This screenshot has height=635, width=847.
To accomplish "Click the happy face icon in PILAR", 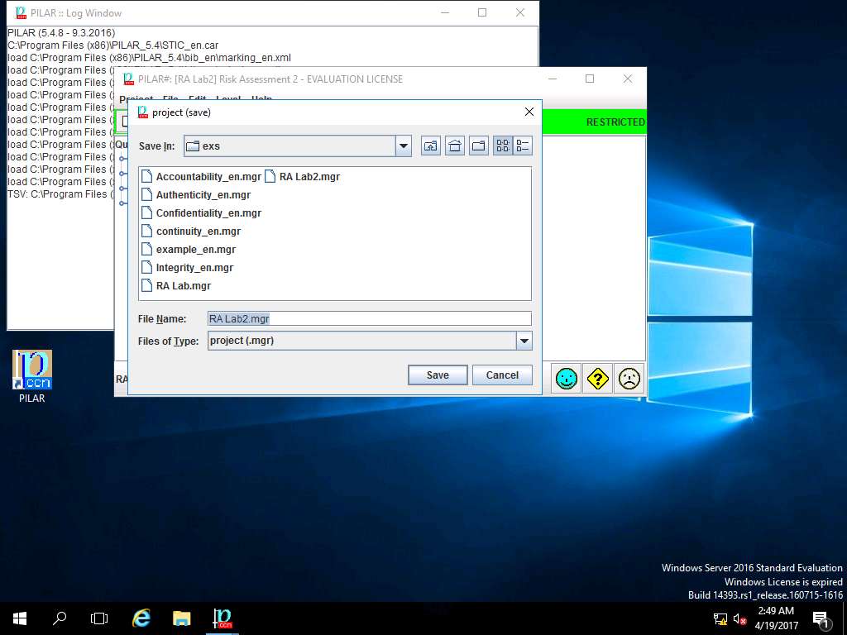I will tap(566, 379).
